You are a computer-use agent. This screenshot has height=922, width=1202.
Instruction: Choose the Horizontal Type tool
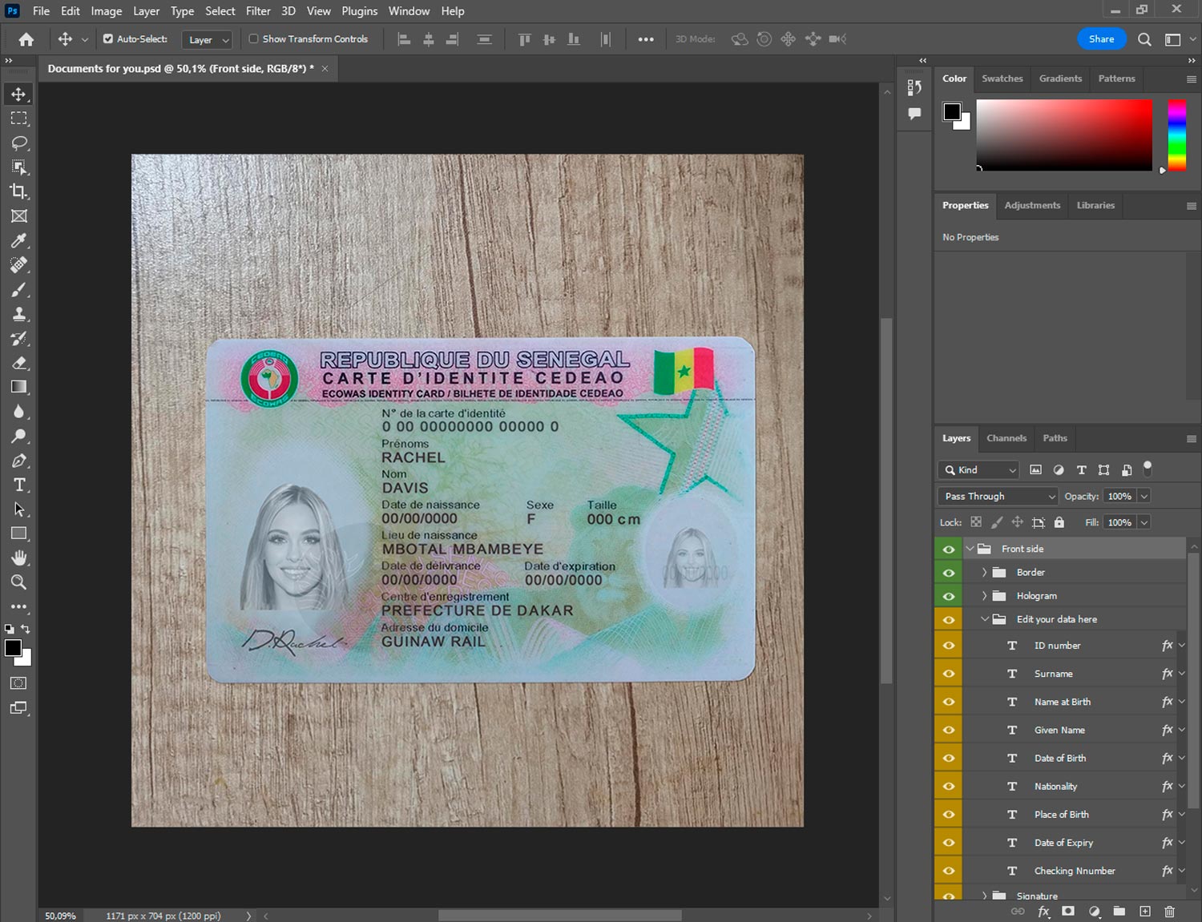(x=19, y=485)
